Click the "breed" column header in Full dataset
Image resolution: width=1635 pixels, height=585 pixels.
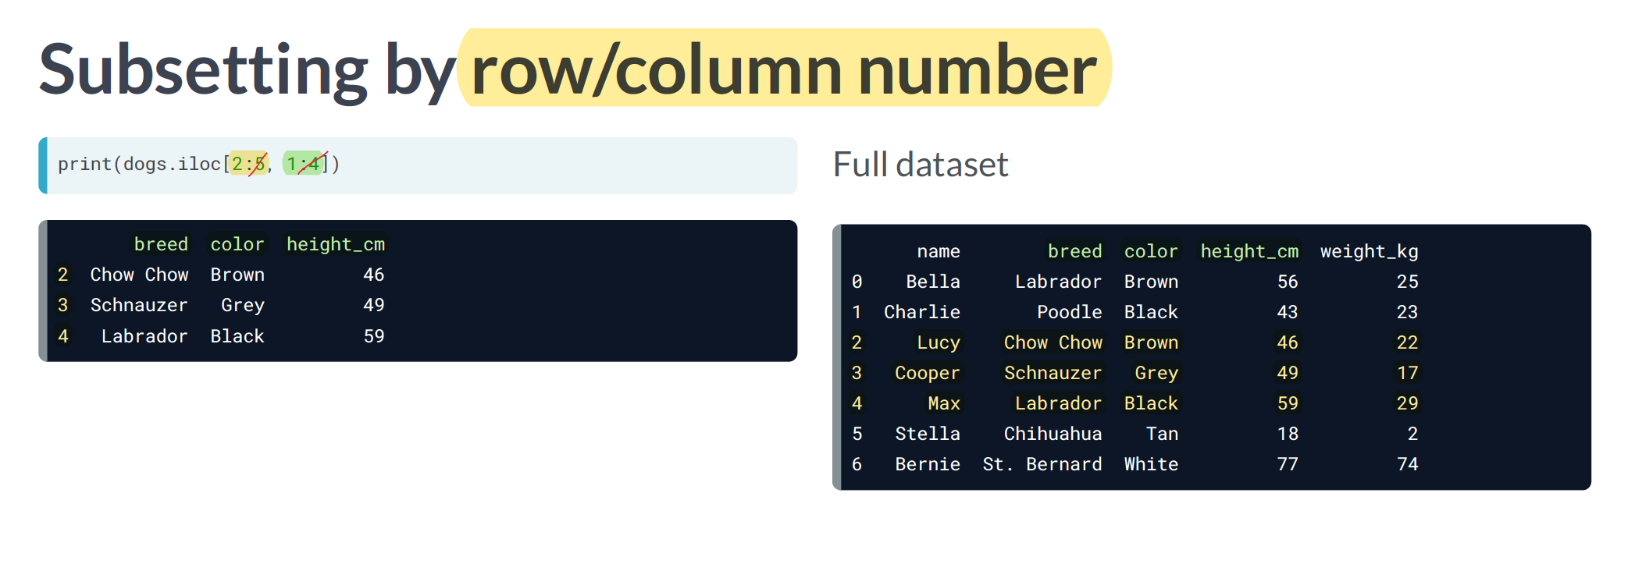coord(1075,251)
